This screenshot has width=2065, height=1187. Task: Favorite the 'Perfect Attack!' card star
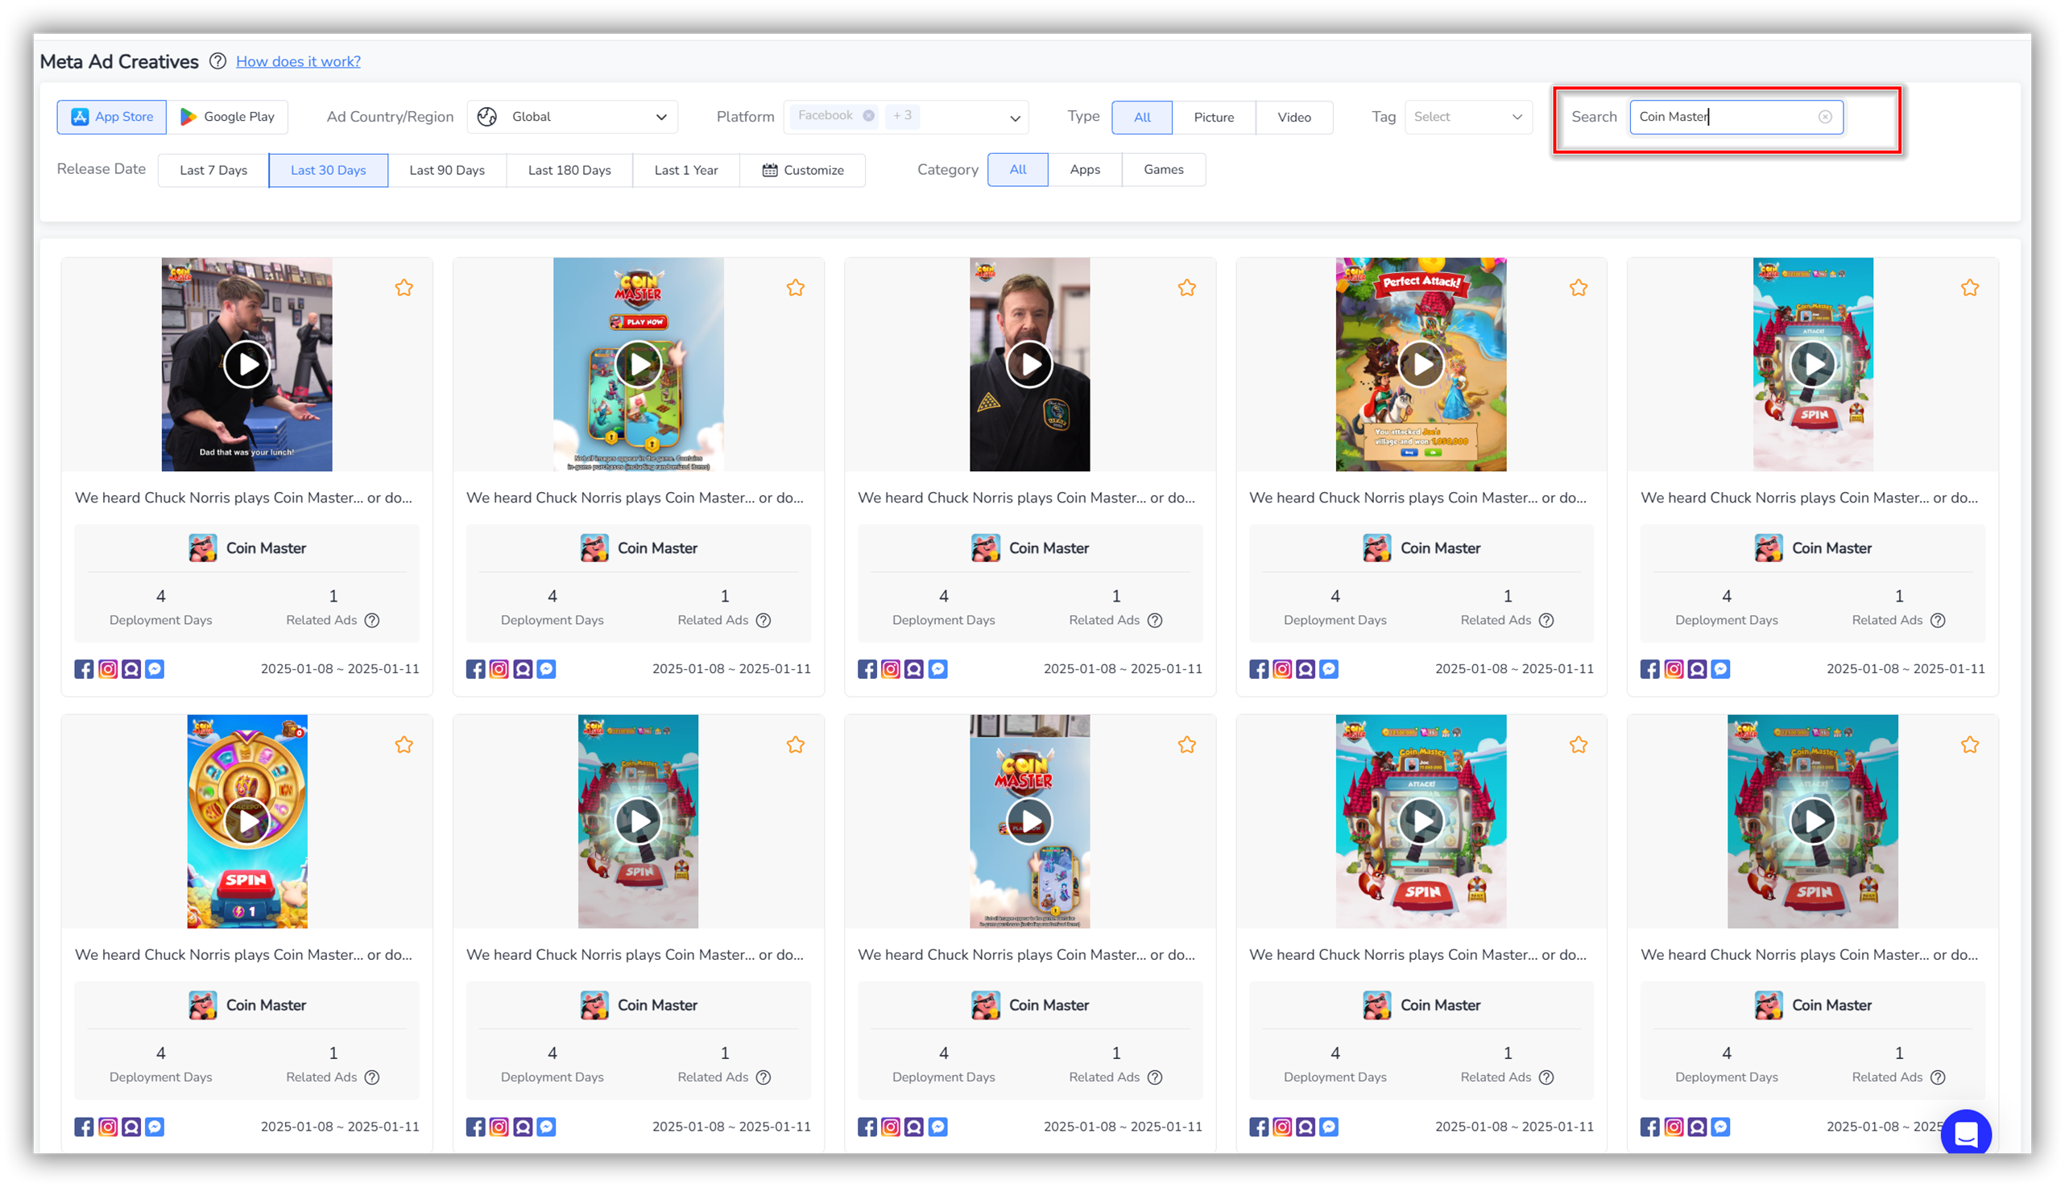click(x=1579, y=287)
